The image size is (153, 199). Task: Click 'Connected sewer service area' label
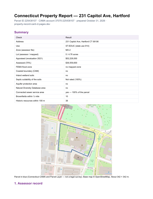click(30, 92)
